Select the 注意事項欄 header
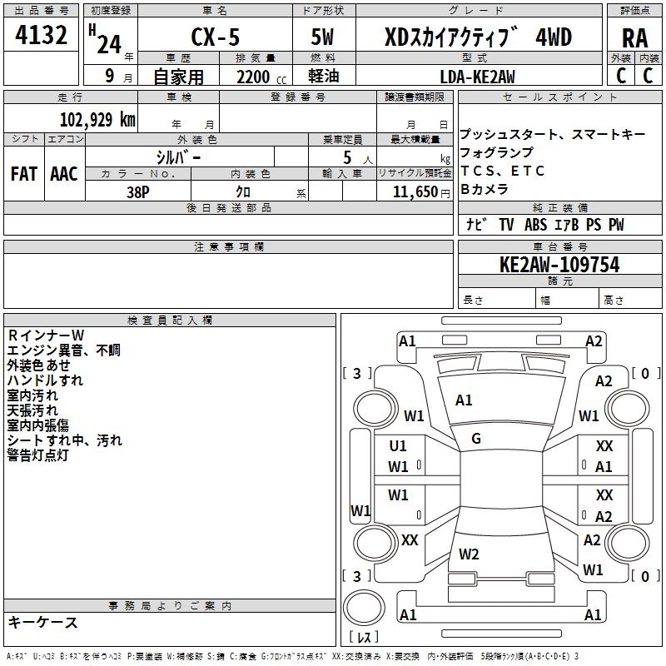The height and width of the screenshot is (666, 666). (x=228, y=246)
